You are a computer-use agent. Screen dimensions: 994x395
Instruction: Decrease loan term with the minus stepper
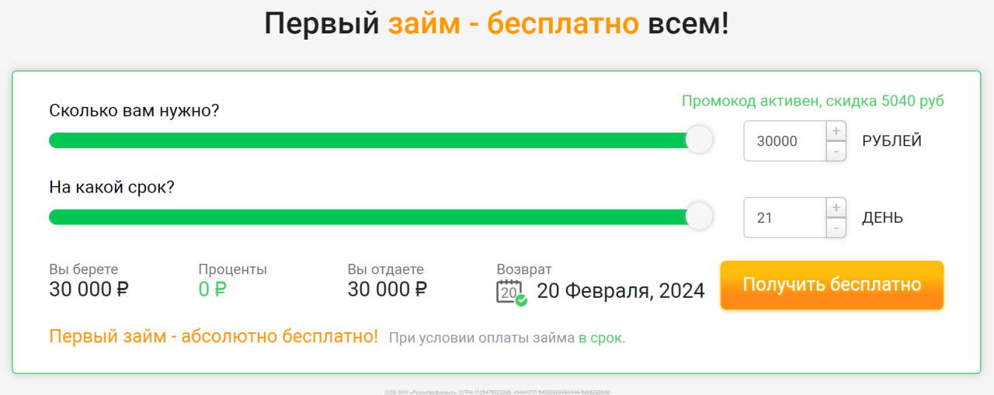(836, 228)
